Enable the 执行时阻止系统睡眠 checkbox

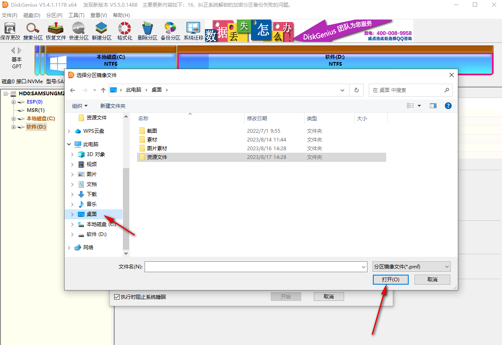coord(117,296)
